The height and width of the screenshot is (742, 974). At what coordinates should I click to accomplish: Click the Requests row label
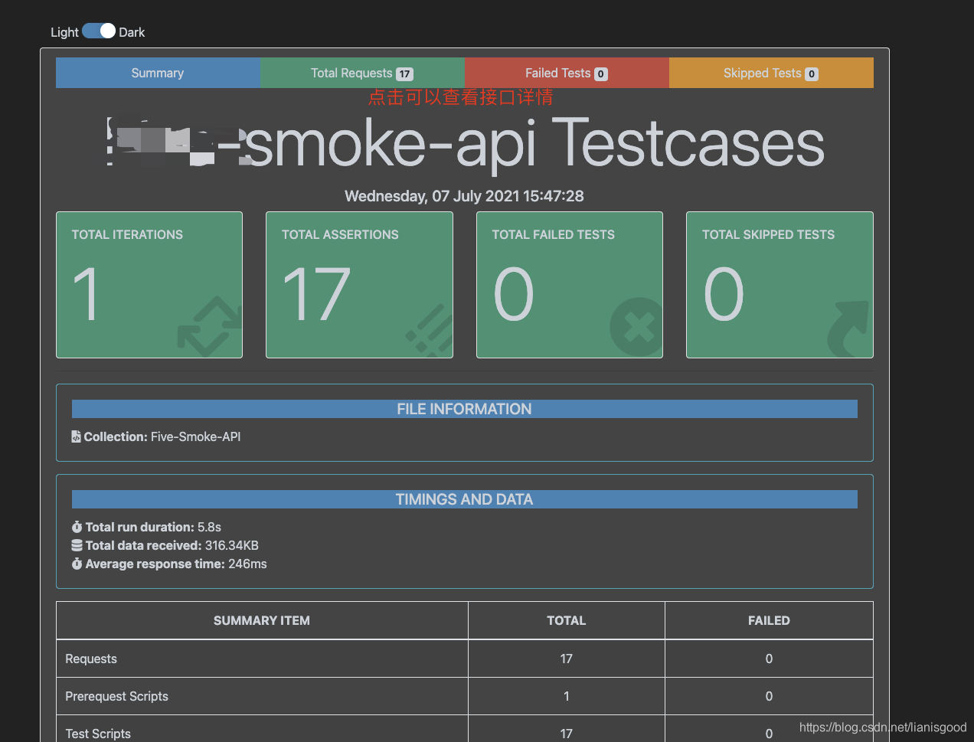[x=91, y=659]
